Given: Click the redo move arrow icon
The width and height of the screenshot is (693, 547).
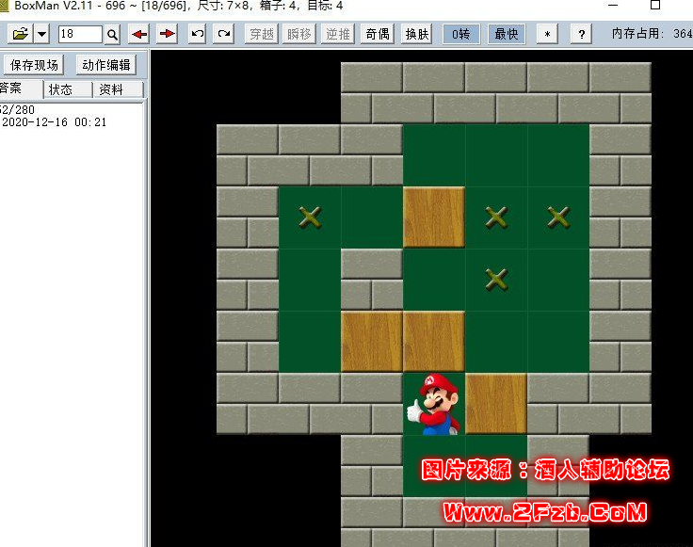Looking at the screenshot, I should click(x=223, y=35).
